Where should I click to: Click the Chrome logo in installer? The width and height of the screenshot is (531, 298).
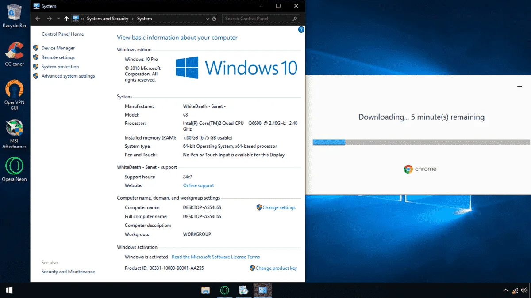408,169
